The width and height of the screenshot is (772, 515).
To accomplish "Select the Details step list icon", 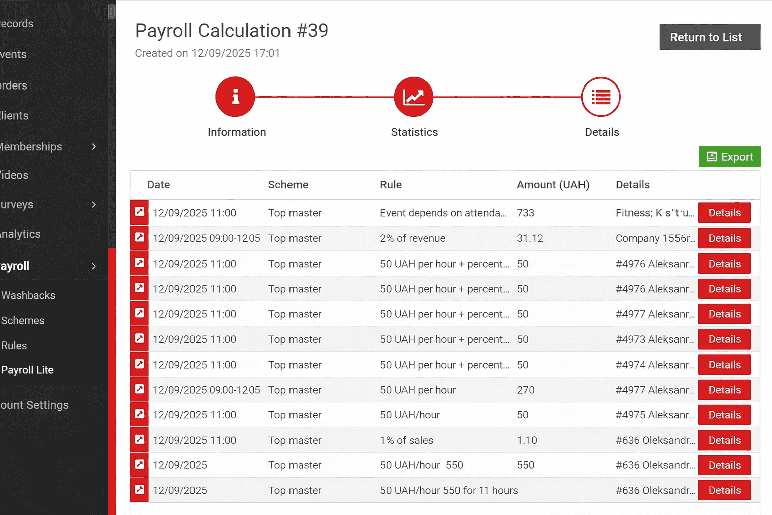I will (x=601, y=97).
